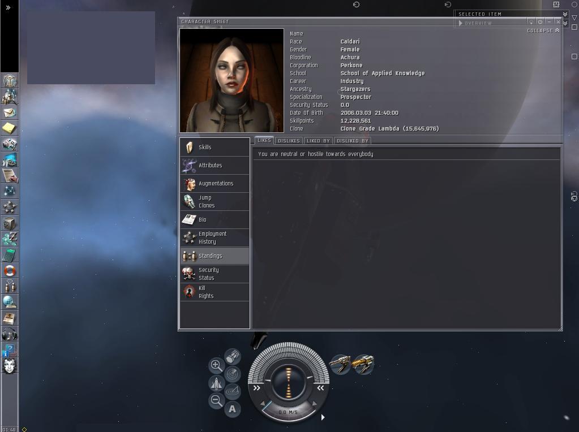579x432 pixels.
Task: Switch to the Disliked By tab
Action: [352, 141]
